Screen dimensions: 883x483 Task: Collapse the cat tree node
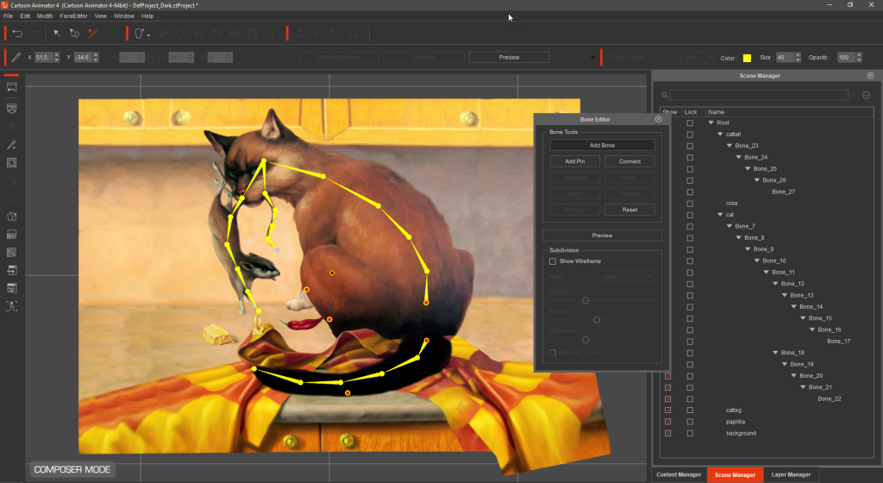[720, 215]
